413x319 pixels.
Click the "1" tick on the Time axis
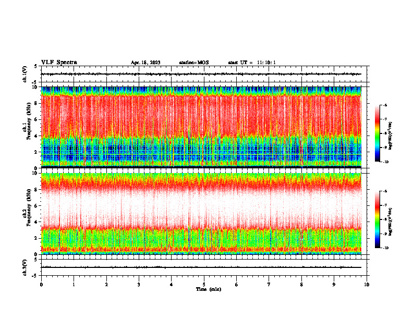[74, 285]
